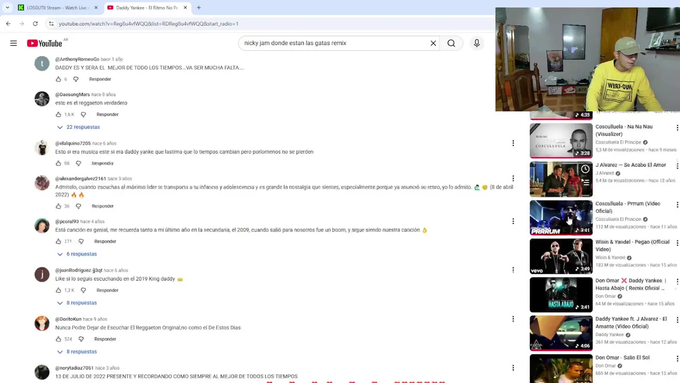Open options menu for @elalquino7205 comment

[x=513, y=143]
